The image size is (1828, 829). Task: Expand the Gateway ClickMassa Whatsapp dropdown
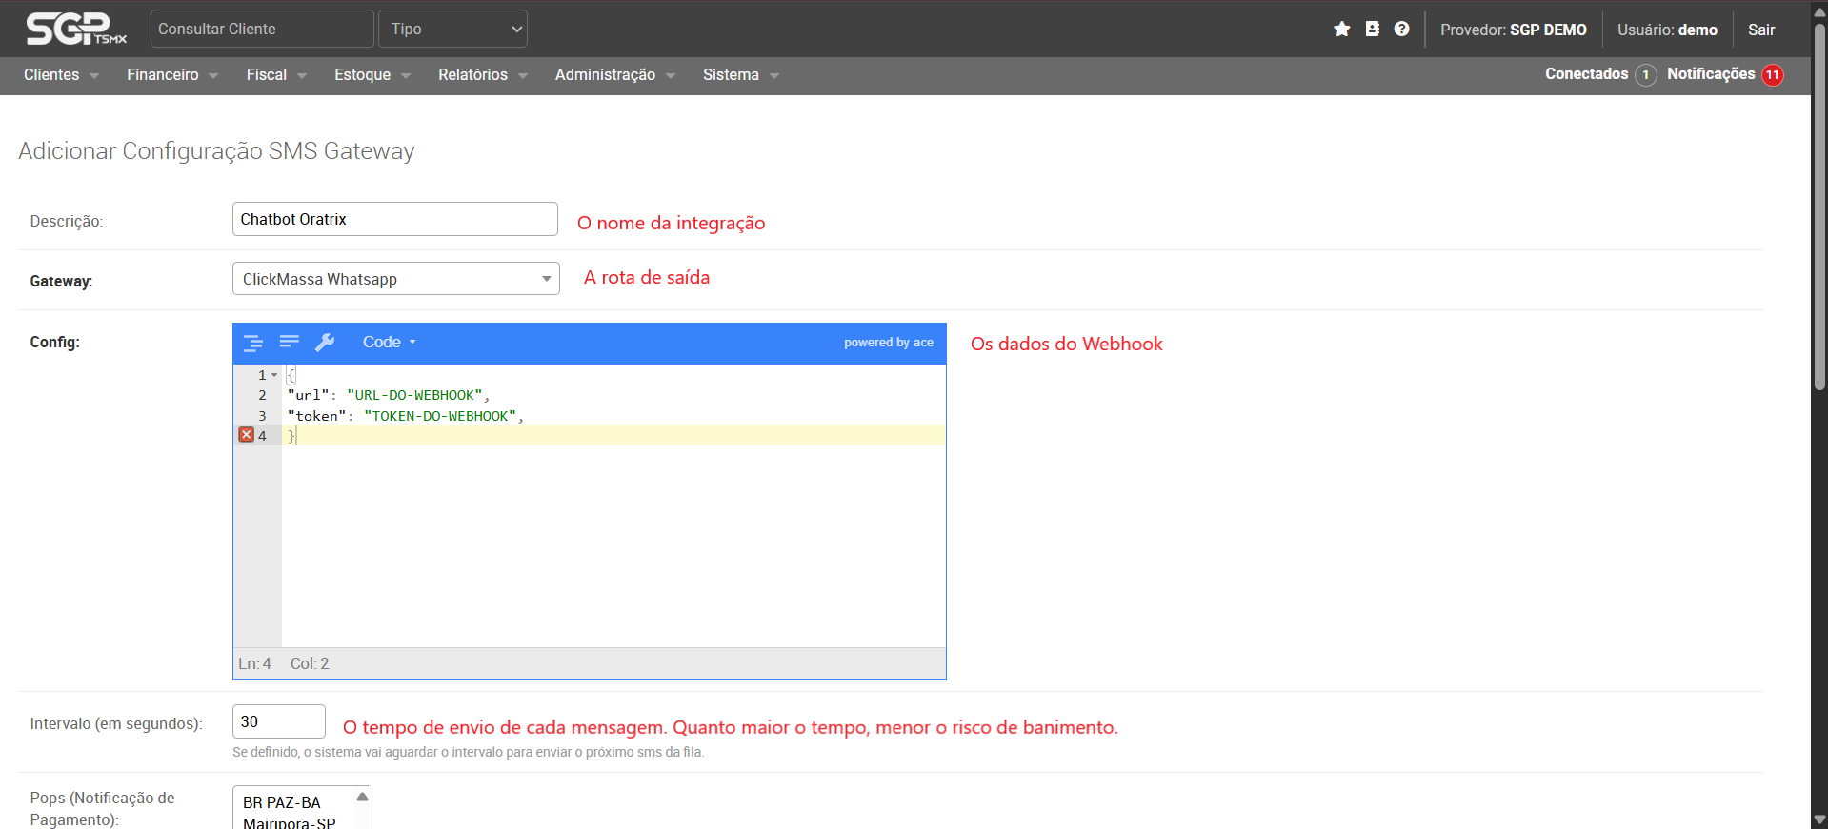pyautogui.click(x=395, y=279)
